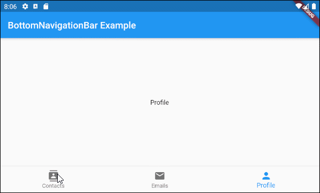Viewport: 320px width, 193px height.
Task: Click the cellular signal status icon
Action: point(306,6)
